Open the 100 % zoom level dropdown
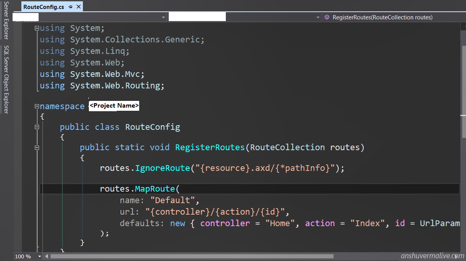Screen dimensions: 466x261 [x=39, y=257]
